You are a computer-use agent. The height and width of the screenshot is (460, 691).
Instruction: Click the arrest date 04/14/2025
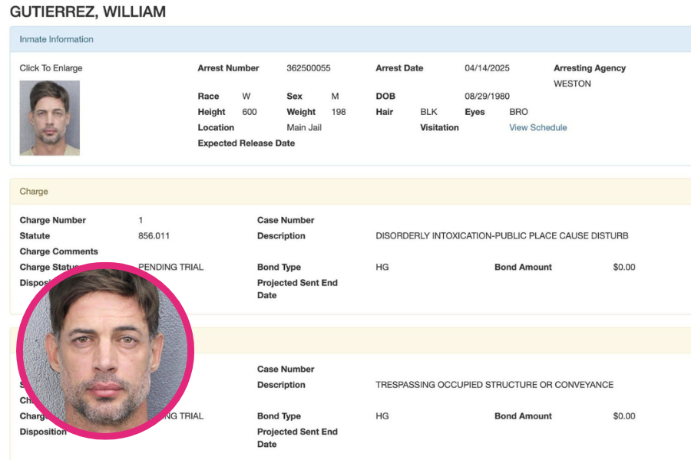coord(487,68)
